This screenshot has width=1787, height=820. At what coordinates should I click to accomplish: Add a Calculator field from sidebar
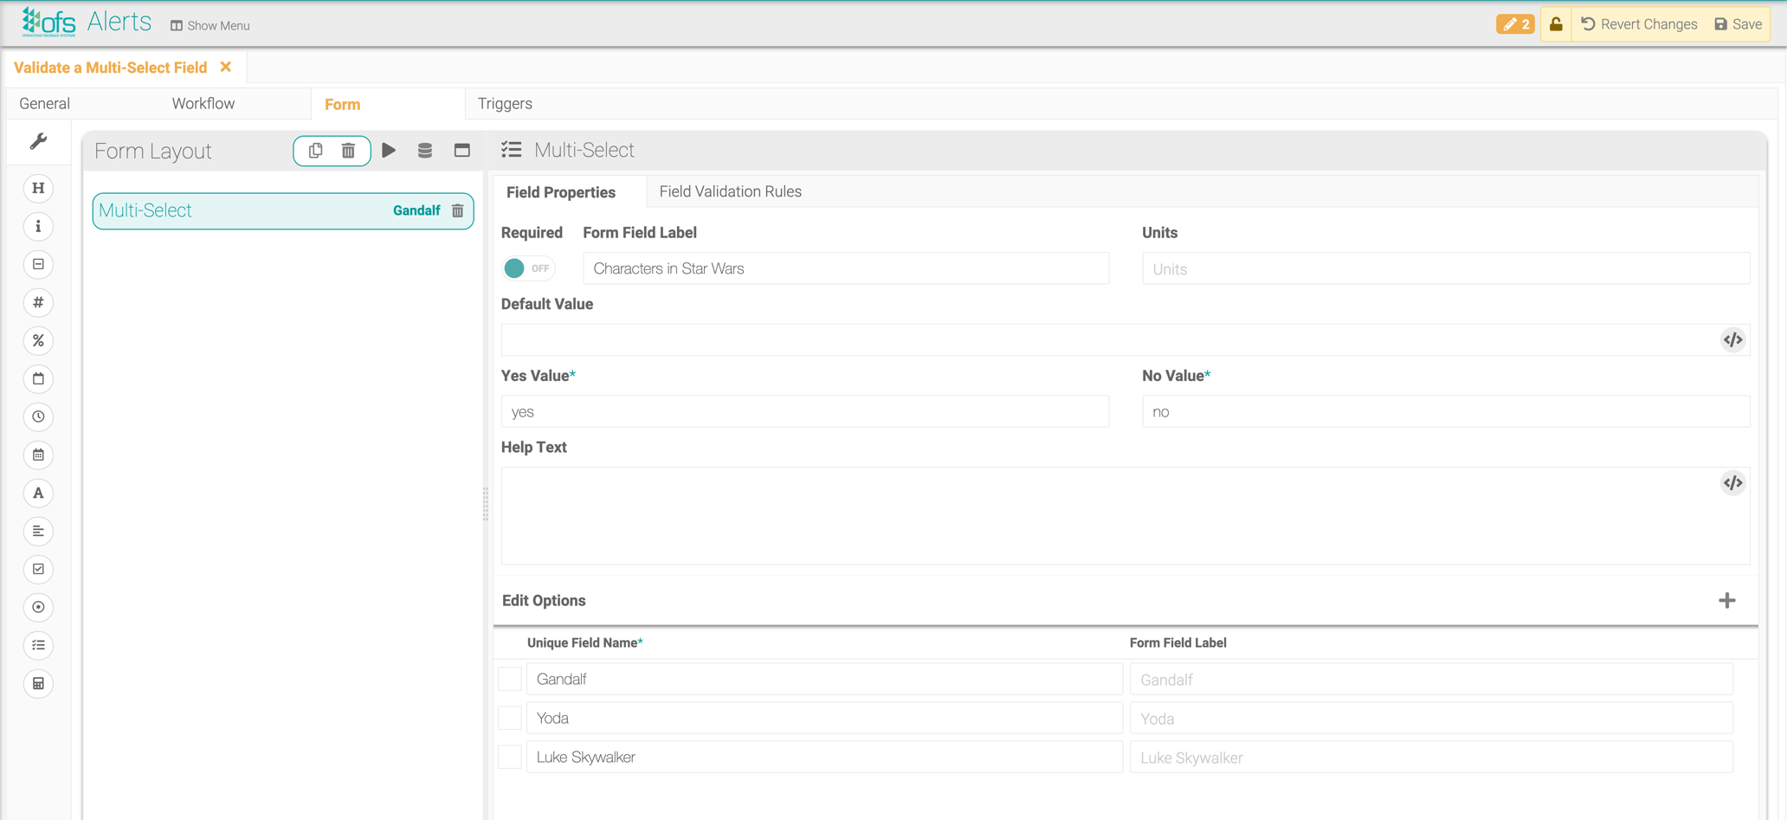point(38,683)
